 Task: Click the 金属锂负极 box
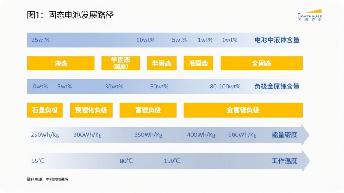(243, 110)
